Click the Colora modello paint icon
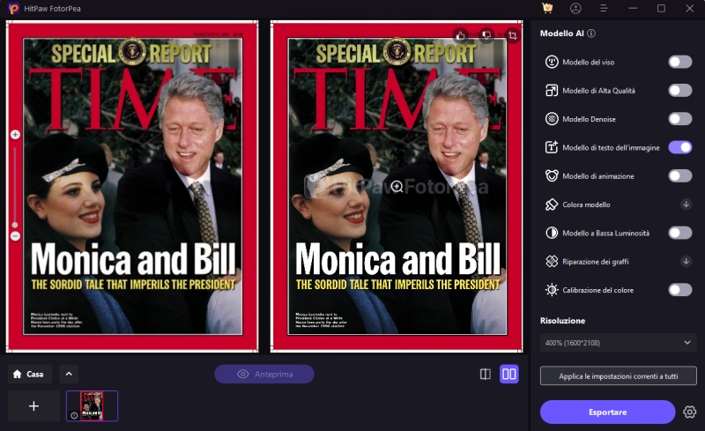 pyautogui.click(x=552, y=204)
